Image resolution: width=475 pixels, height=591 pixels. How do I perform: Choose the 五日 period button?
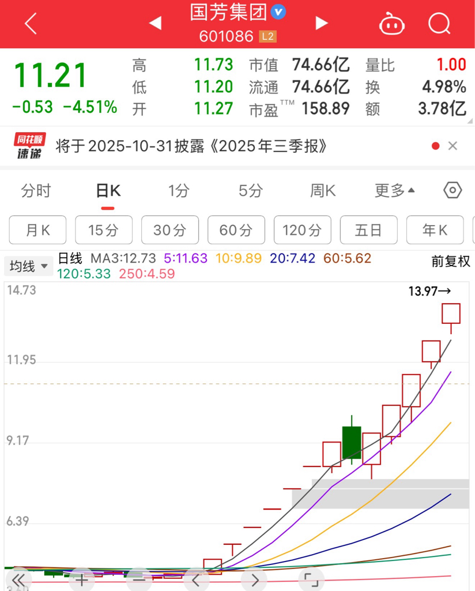(x=368, y=230)
